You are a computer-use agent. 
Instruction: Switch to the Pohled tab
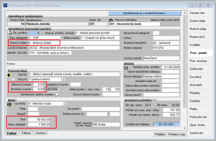[x=12, y=133]
